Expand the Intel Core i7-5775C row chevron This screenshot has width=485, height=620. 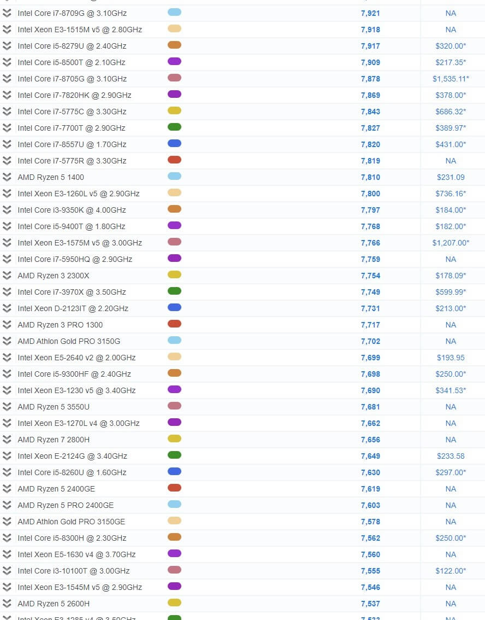tap(7, 112)
